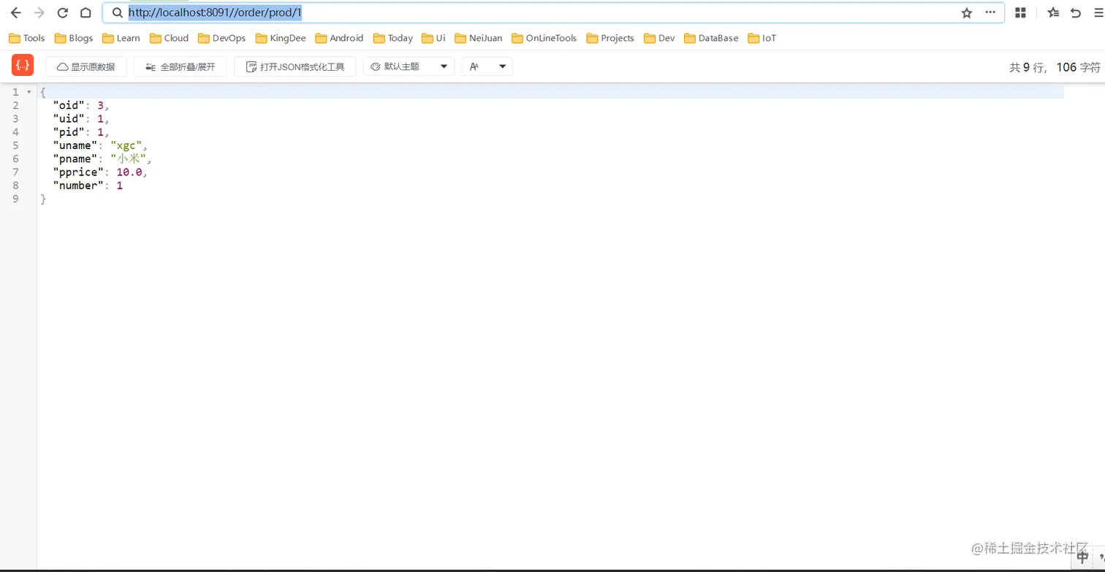Open the JSON formatting tool button
Screen dimensions: 1105x572
pyautogui.click(x=295, y=66)
